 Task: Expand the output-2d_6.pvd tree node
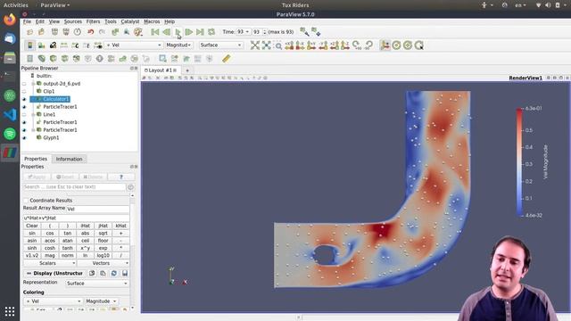33,84
